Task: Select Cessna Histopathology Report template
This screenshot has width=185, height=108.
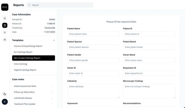Action: click(34, 46)
